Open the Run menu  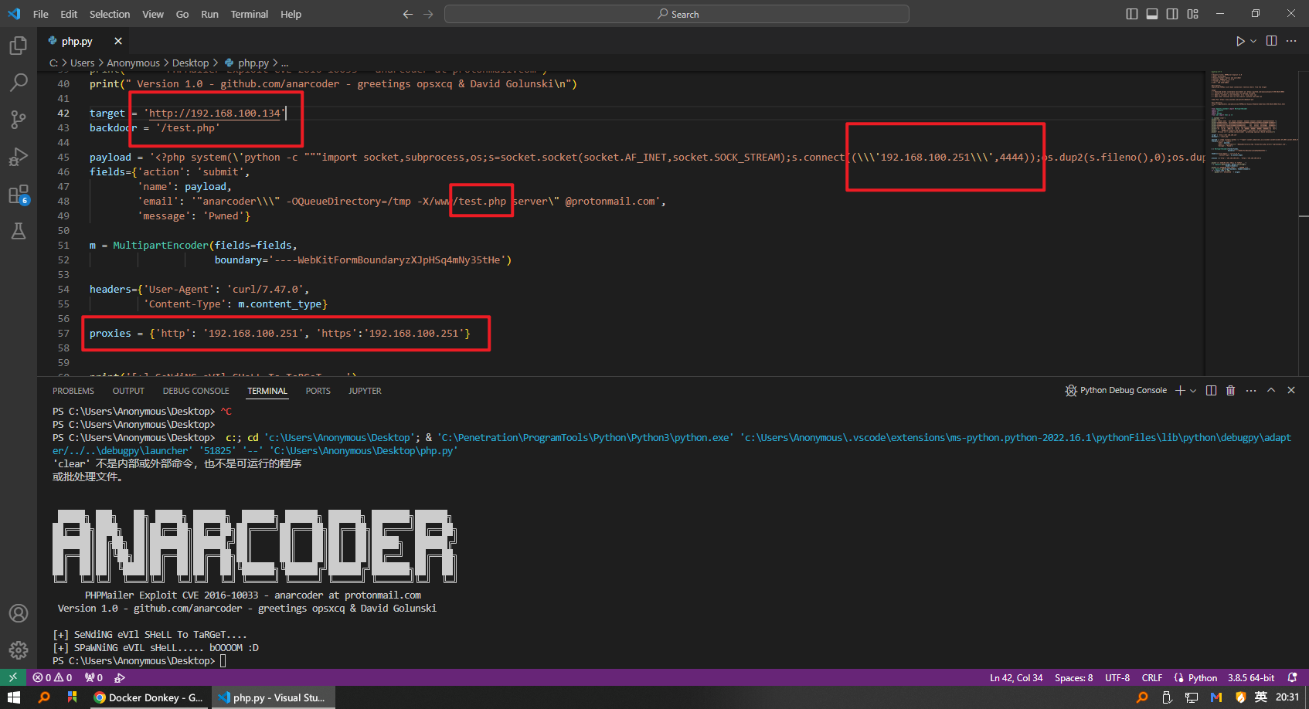coord(209,14)
